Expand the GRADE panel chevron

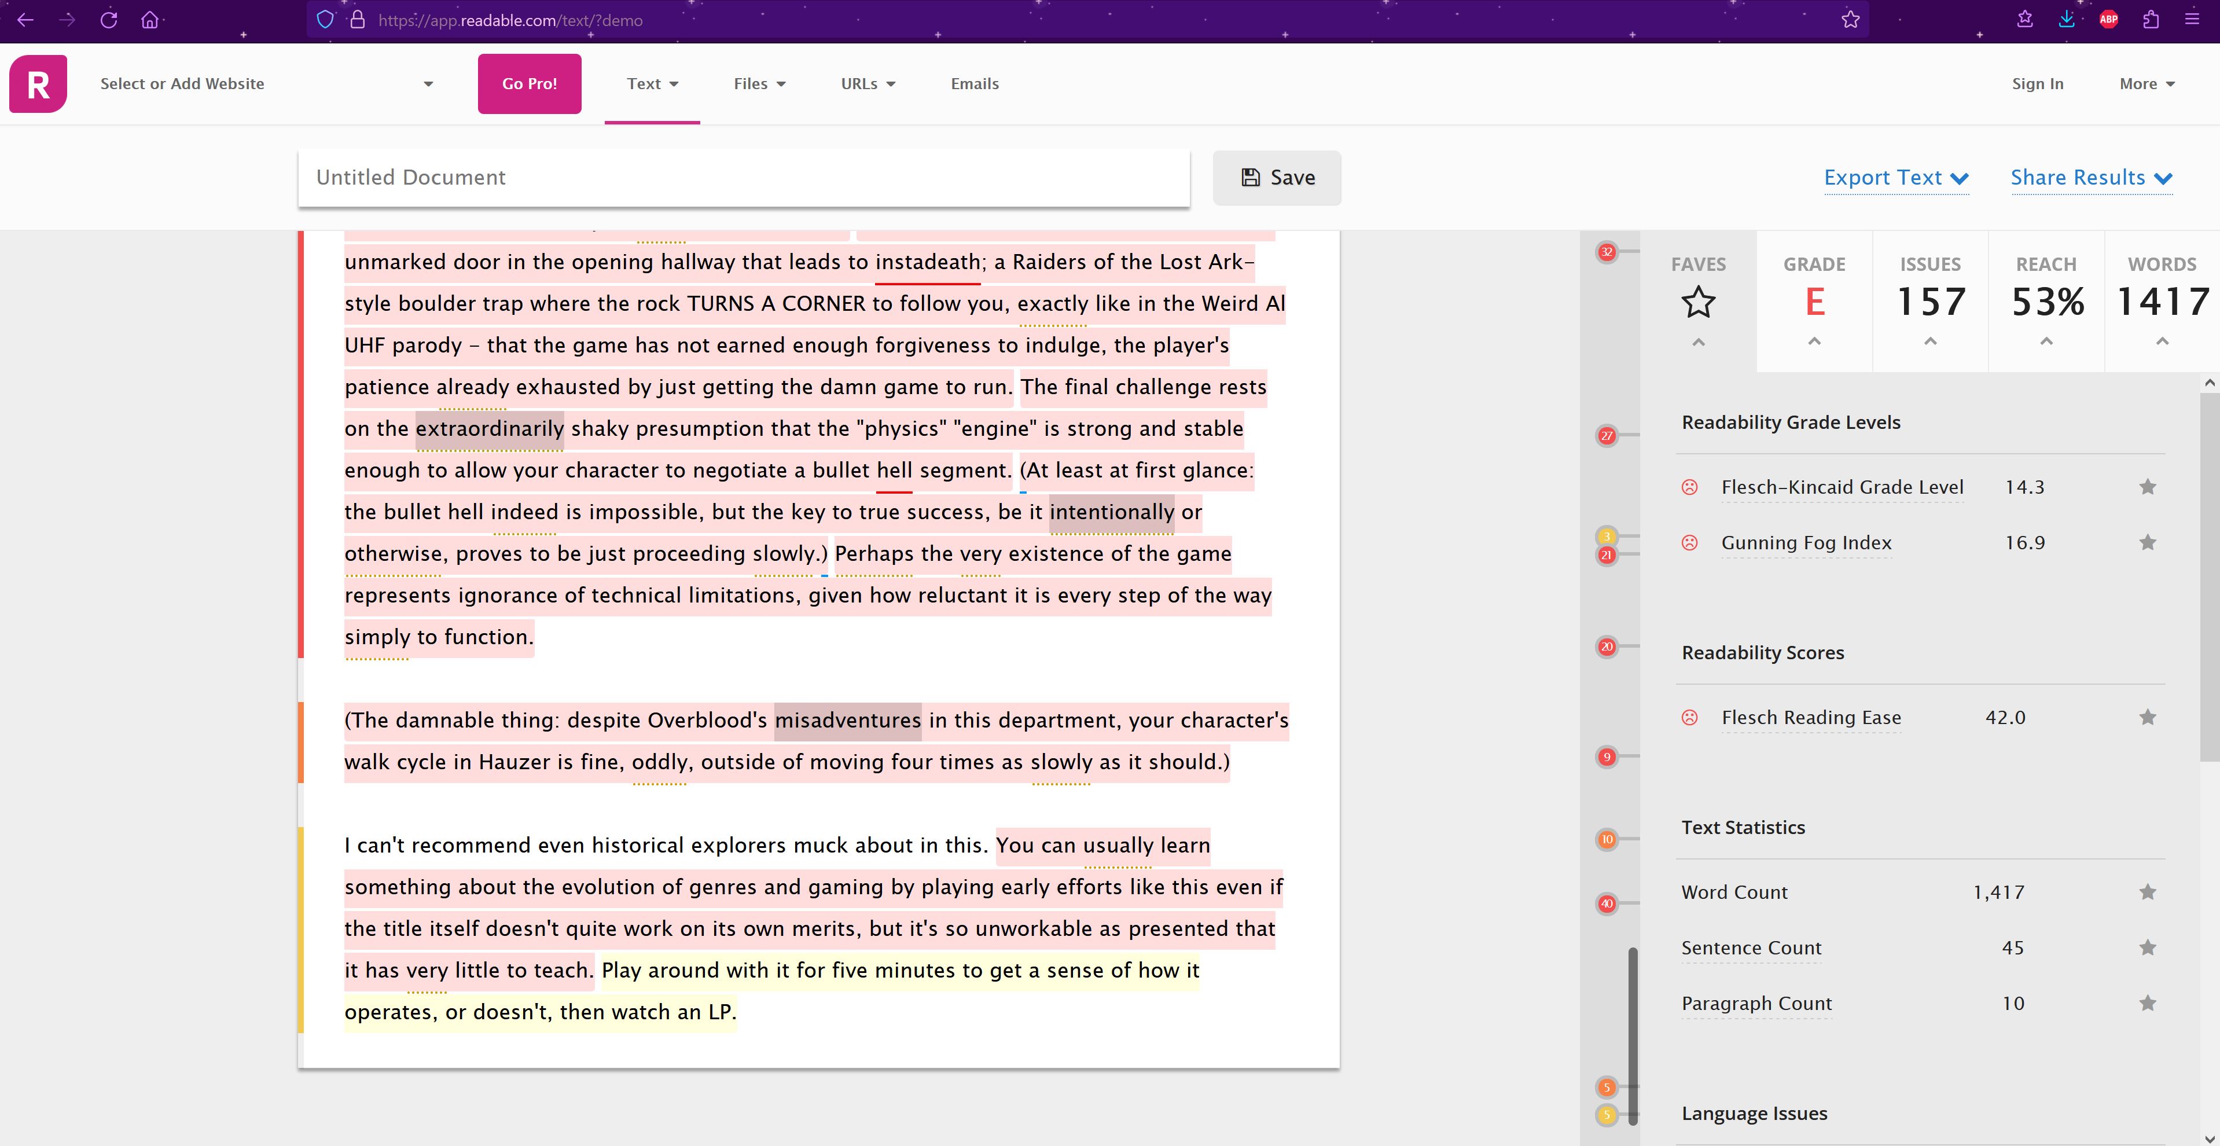[1814, 342]
